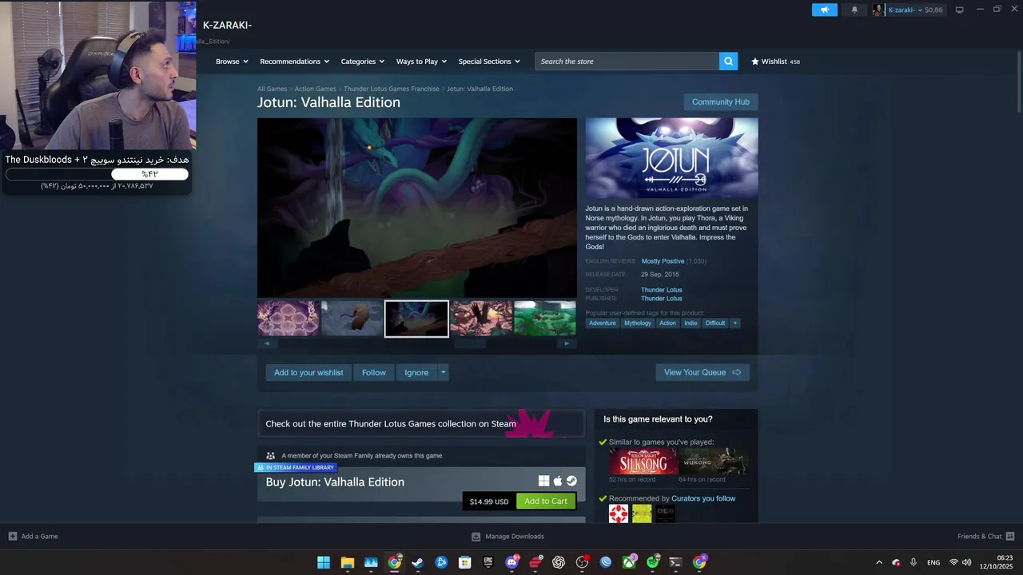Open the Community Hub
Image resolution: width=1023 pixels, height=575 pixels.
coord(720,101)
